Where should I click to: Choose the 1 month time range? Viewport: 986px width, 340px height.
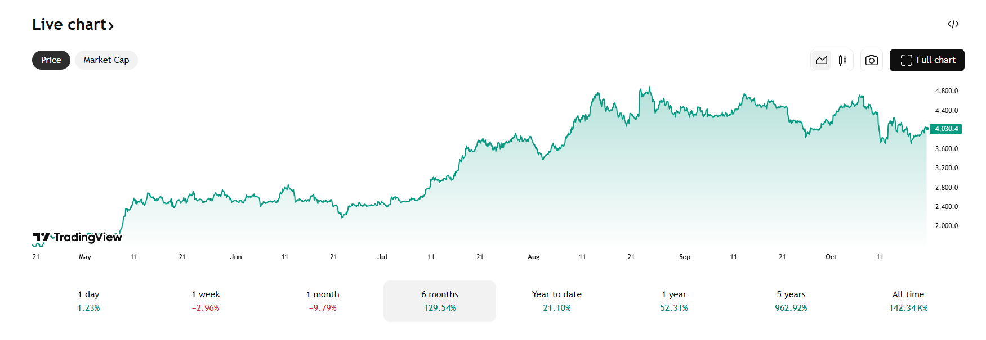323,301
